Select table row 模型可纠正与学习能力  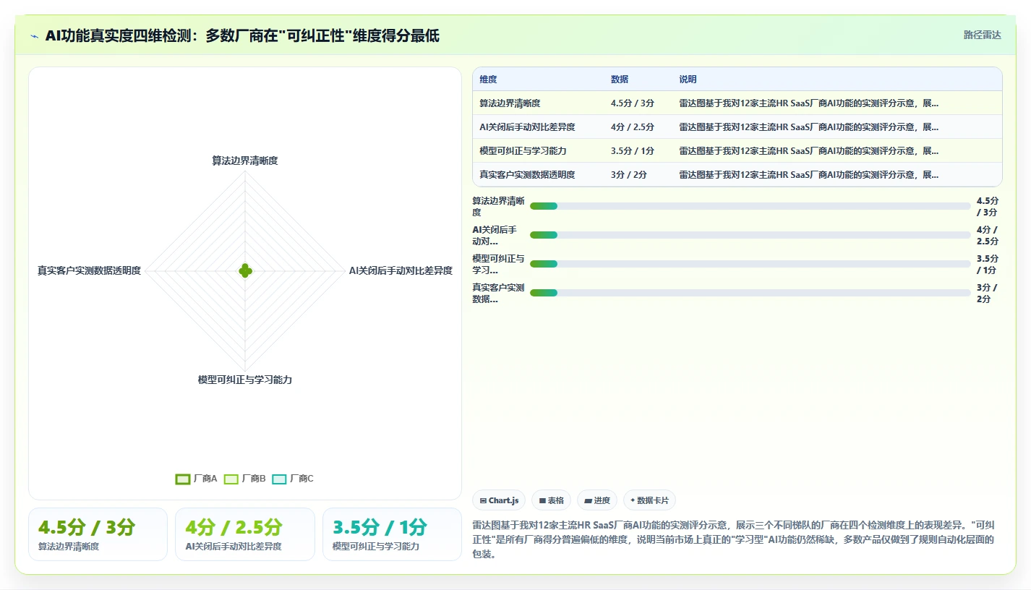(737, 151)
